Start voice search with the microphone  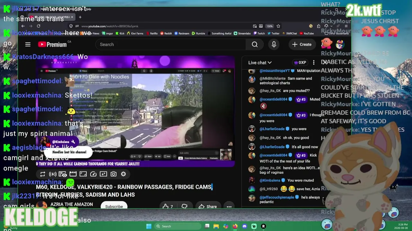pyautogui.click(x=274, y=45)
